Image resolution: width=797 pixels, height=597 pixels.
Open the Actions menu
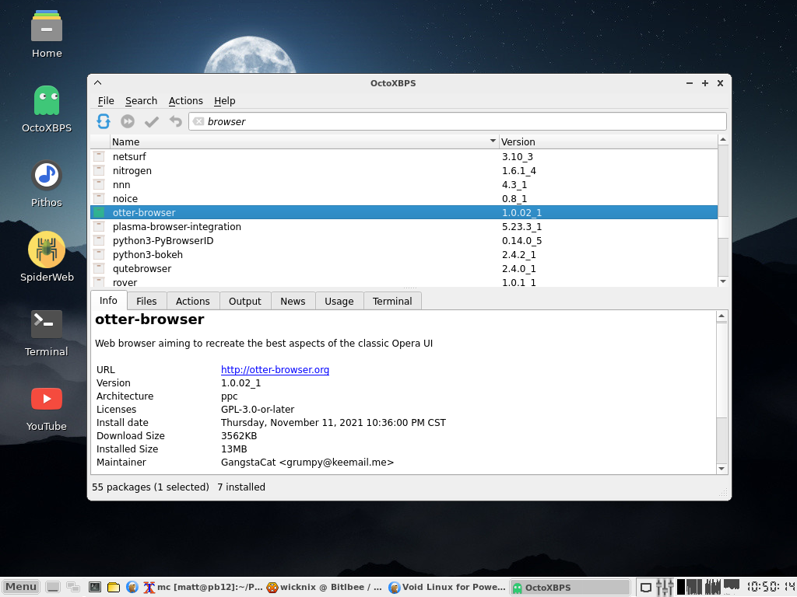click(185, 100)
